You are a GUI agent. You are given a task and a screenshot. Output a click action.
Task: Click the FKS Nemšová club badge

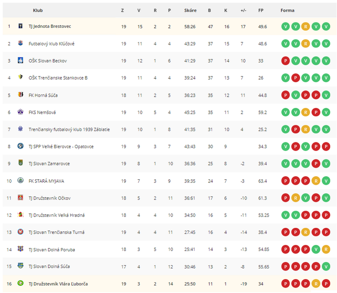20,112
